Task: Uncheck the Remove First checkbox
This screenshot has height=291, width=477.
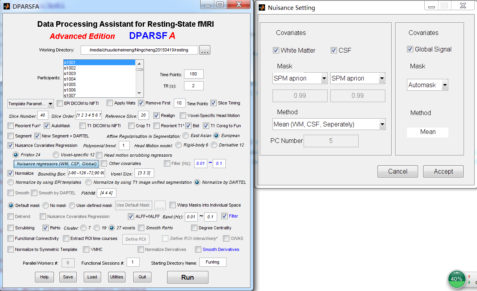Action: click(x=141, y=103)
